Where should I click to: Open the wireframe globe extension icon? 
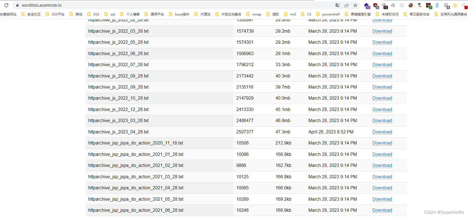pos(402,5)
